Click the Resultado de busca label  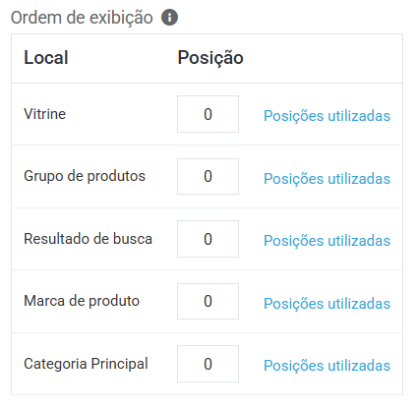point(89,239)
